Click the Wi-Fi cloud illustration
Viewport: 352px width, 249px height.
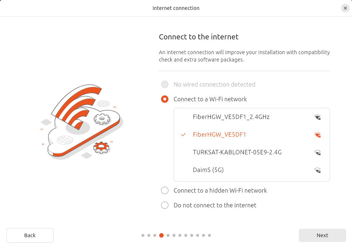(x=81, y=122)
